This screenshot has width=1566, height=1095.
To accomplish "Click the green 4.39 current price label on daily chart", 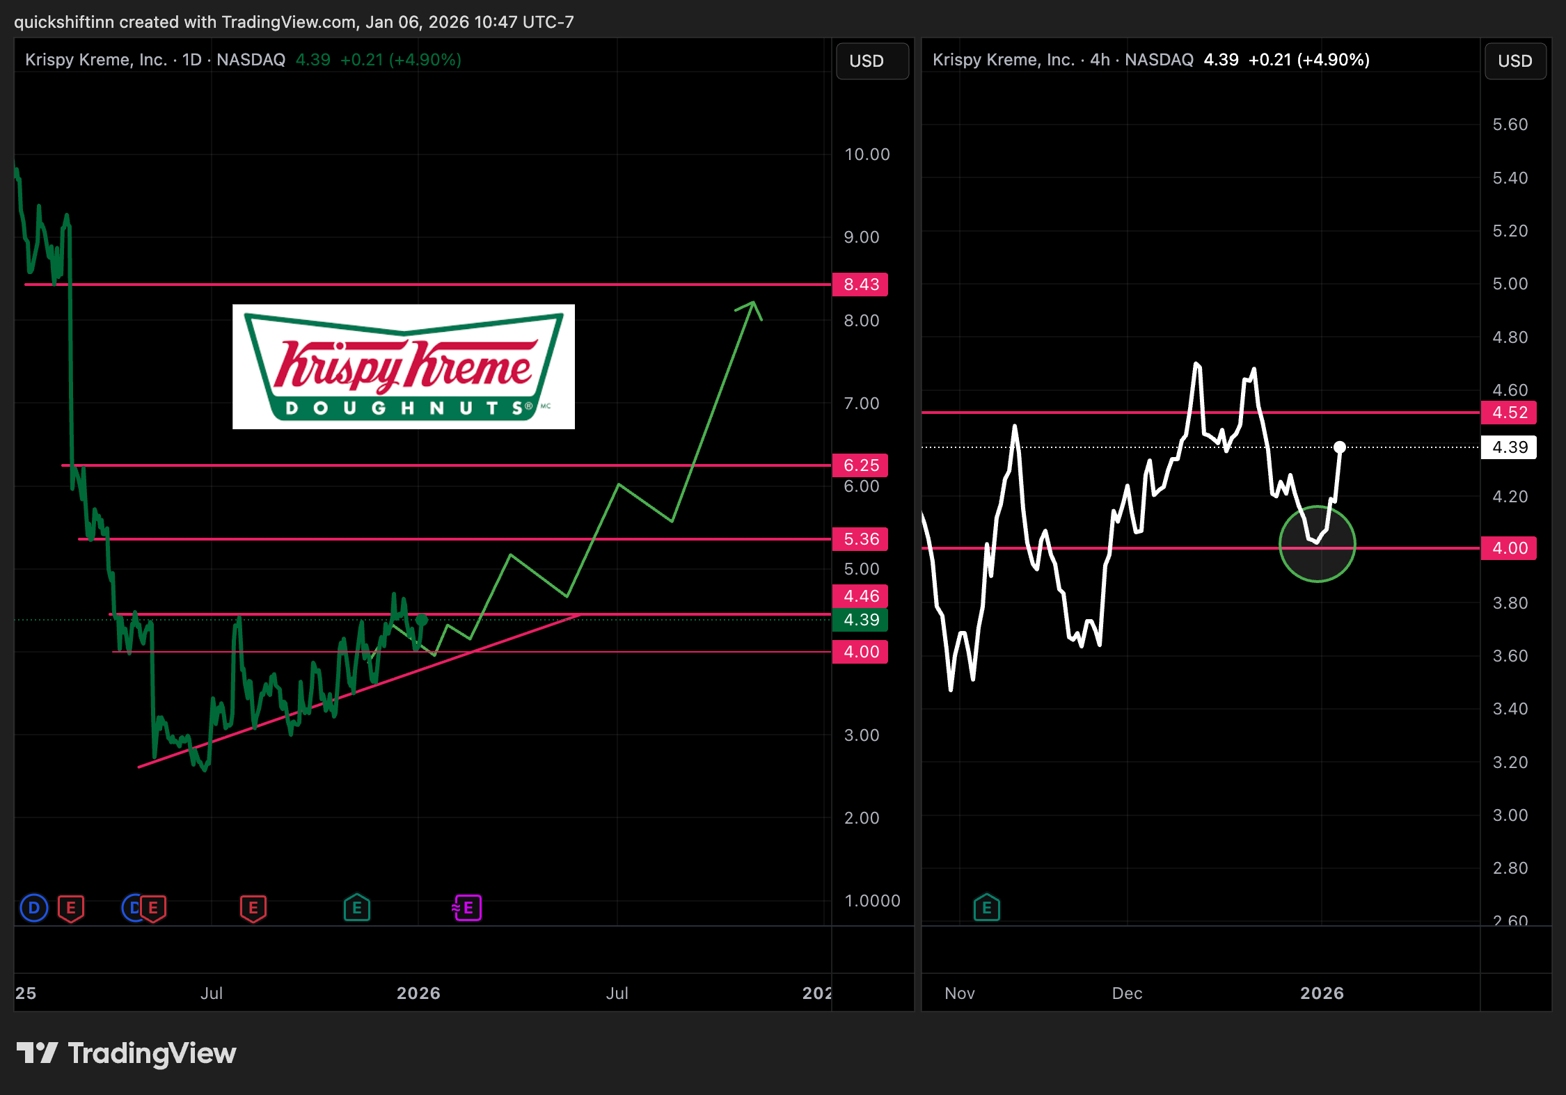I will click(860, 620).
